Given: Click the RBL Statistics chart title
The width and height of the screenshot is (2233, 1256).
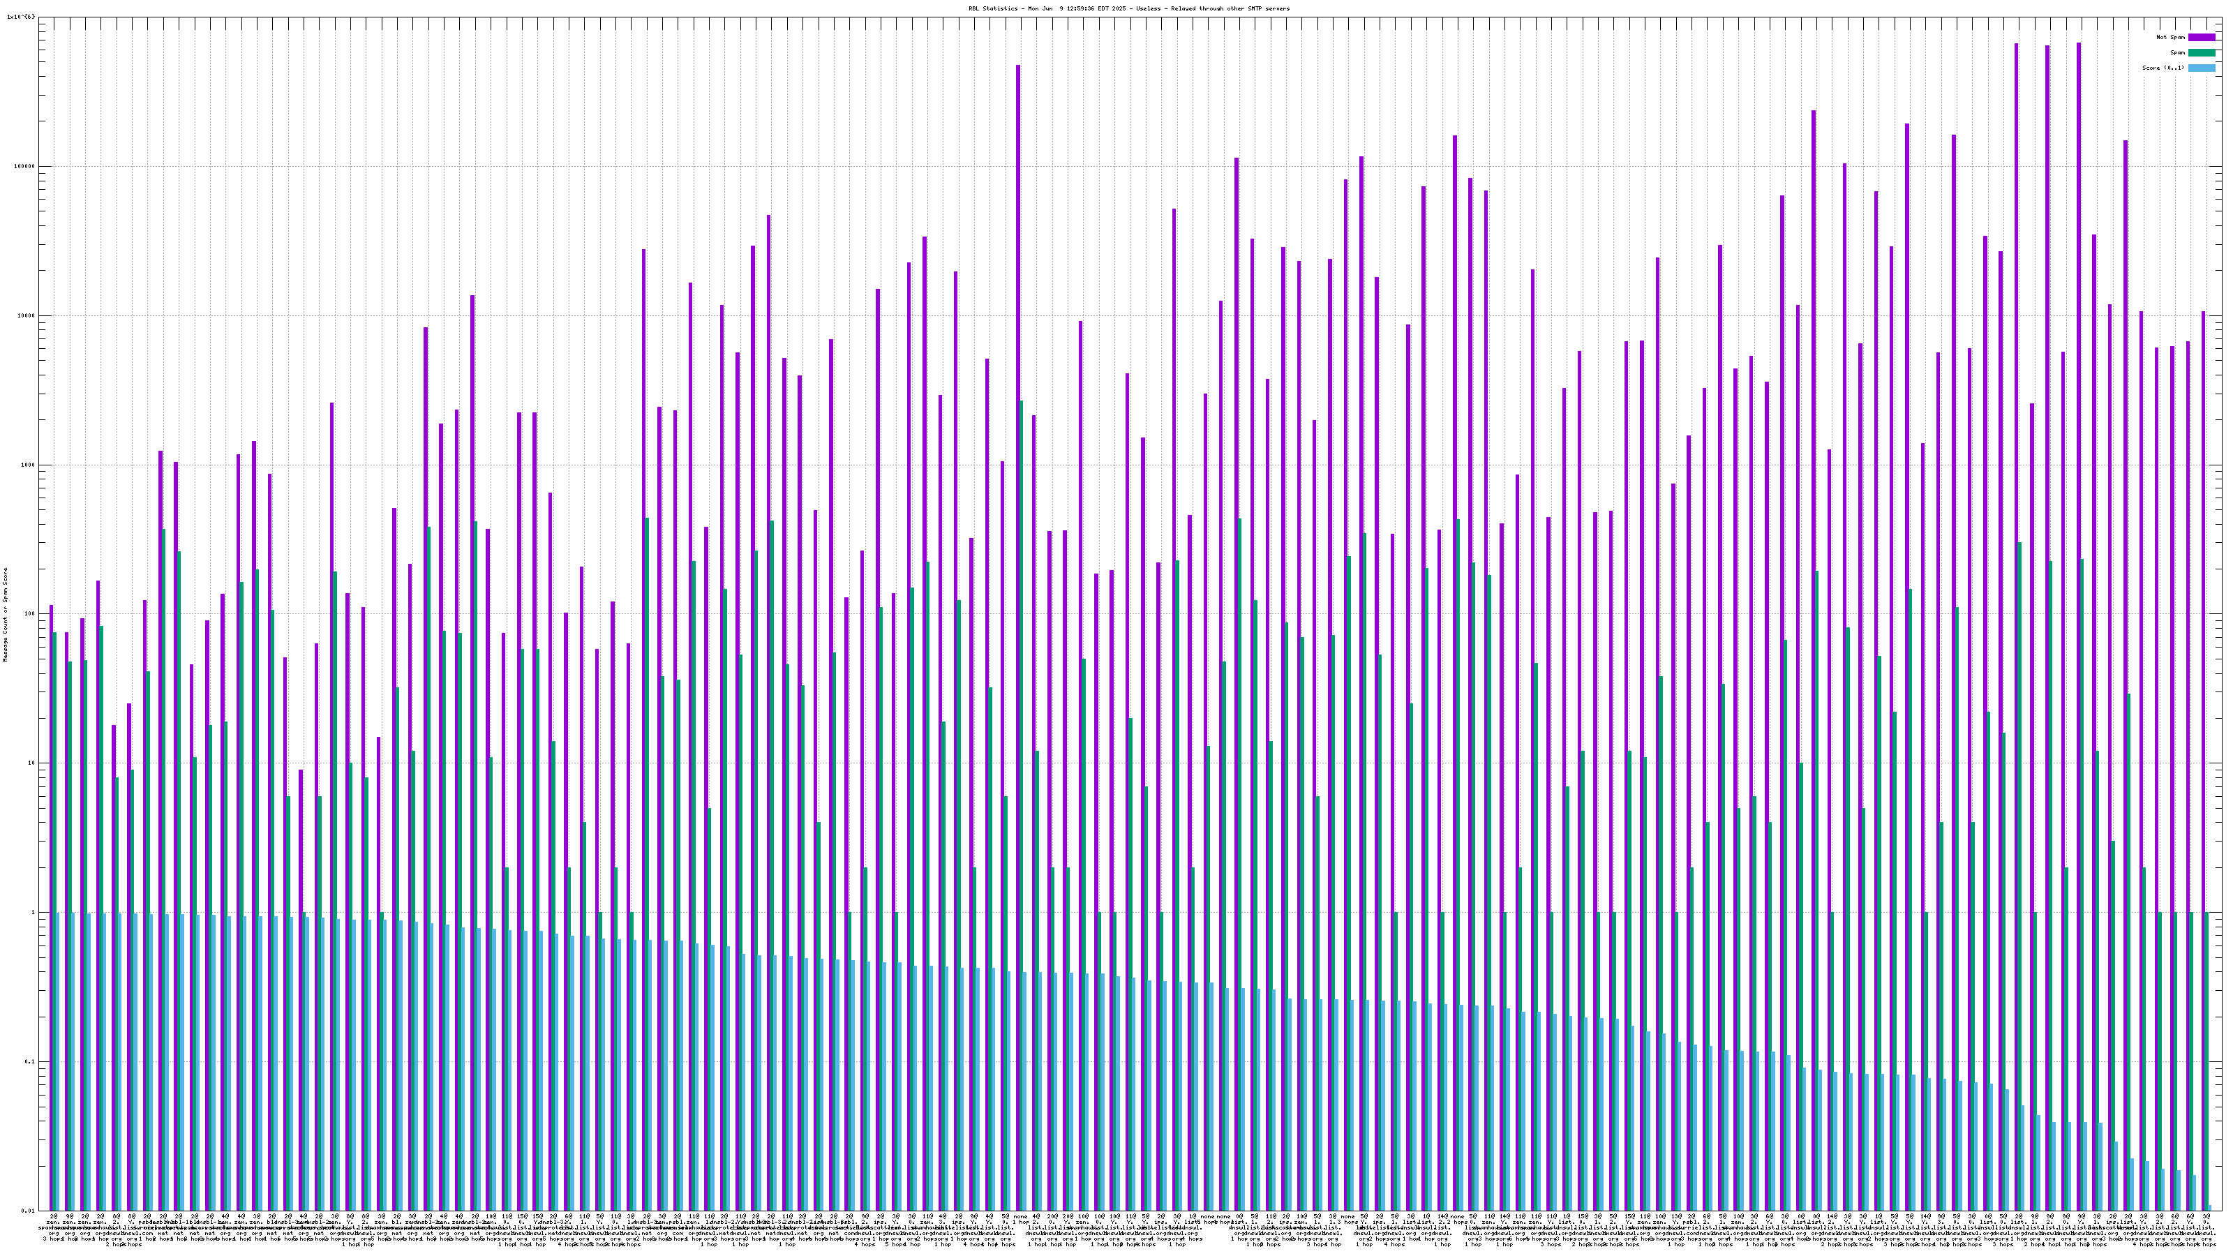Looking at the screenshot, I should [x=1128, y=8].
